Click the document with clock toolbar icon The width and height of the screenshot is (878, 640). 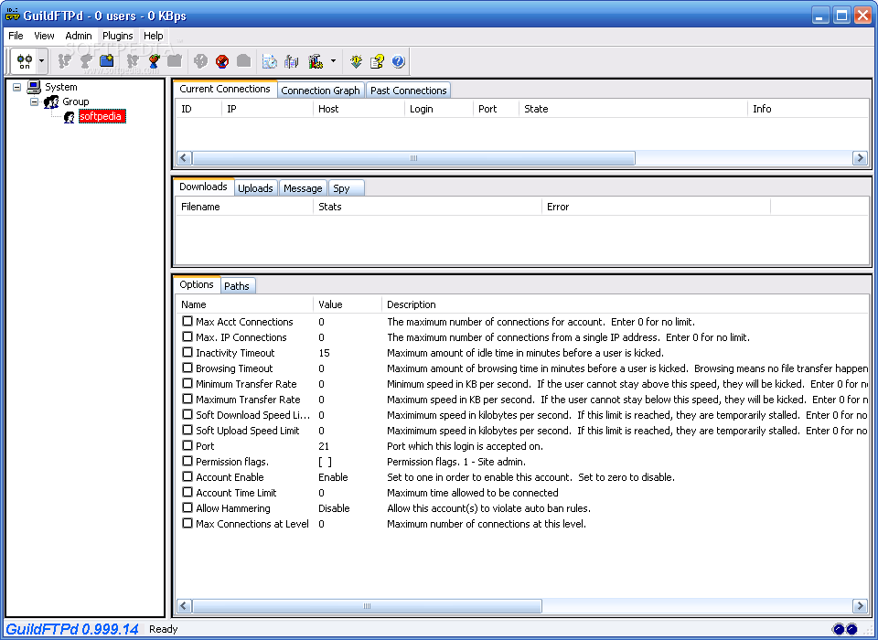click(270, 61)
